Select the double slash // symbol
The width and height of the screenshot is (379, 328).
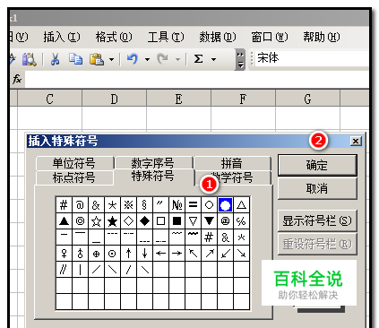click(64, 270)
